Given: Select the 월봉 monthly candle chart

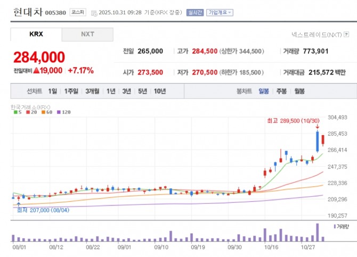Looking at the screenshot, I should [299, 91].
